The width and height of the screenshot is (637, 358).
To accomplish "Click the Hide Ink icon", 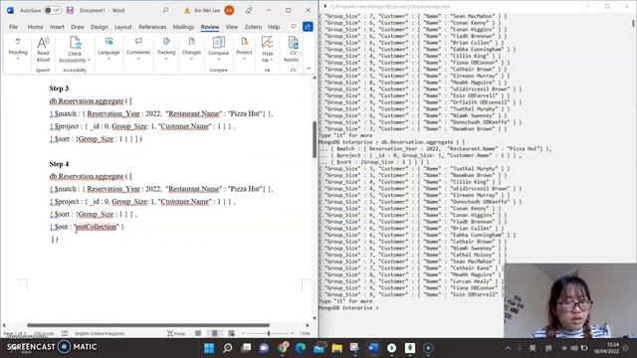I will [268, 42].
